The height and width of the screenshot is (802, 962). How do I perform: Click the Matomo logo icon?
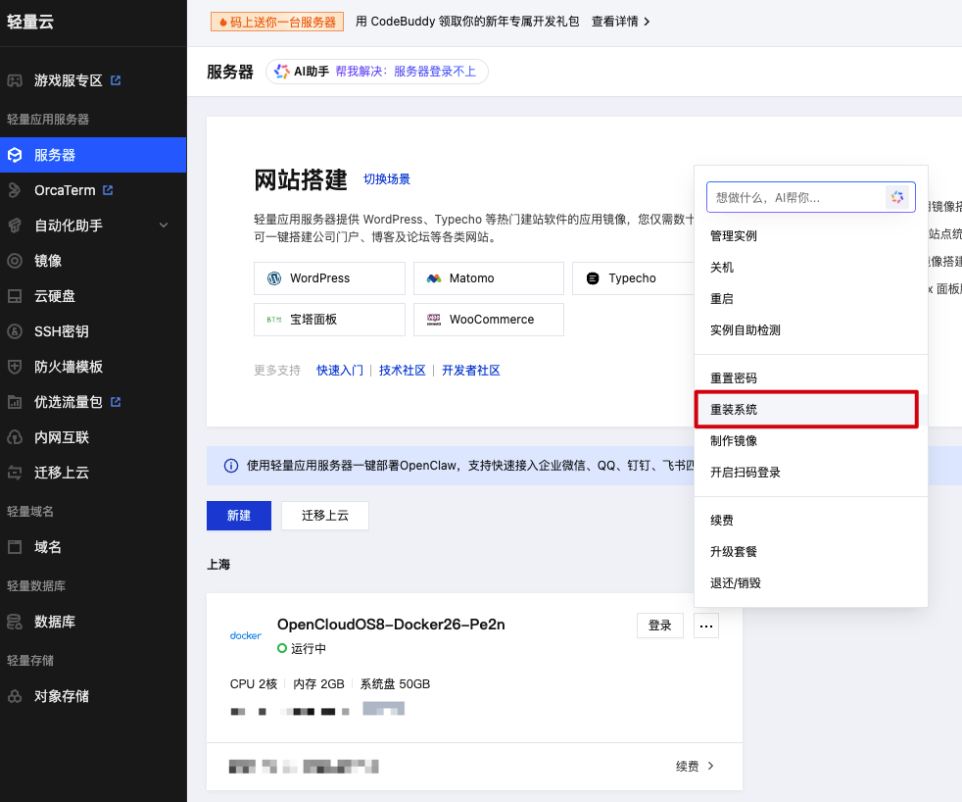[x=434, y=278]
